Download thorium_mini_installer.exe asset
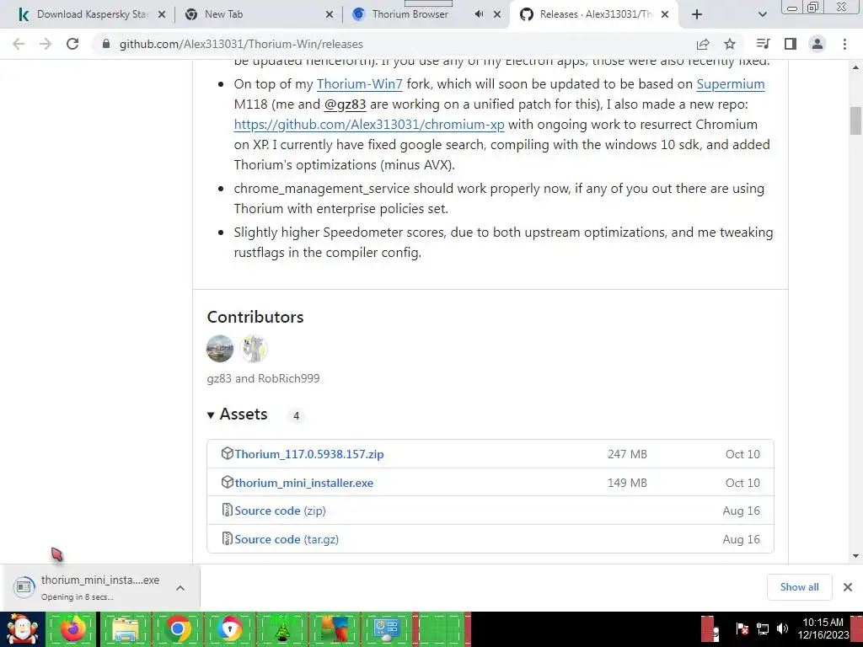The height and width of the screenshot is (647, 863). (303, 483)
